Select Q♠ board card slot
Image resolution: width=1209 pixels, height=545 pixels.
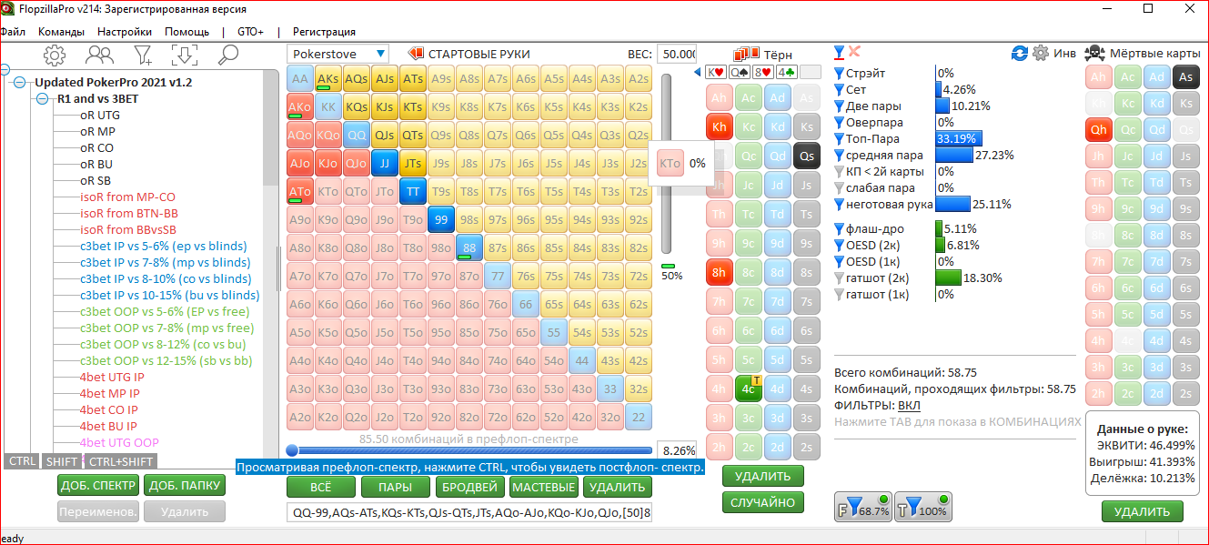pyautogui.click(x=740, y=72)
